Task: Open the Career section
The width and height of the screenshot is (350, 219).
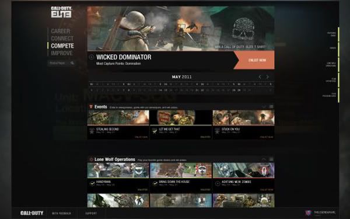Action: click(61, 31)
